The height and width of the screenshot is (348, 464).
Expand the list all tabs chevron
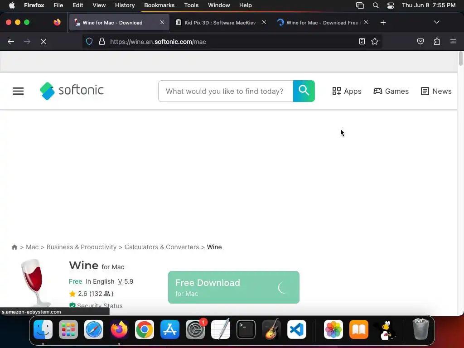tap(436, 22)
